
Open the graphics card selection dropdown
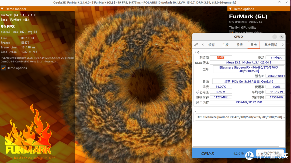[x=240, y=117]
